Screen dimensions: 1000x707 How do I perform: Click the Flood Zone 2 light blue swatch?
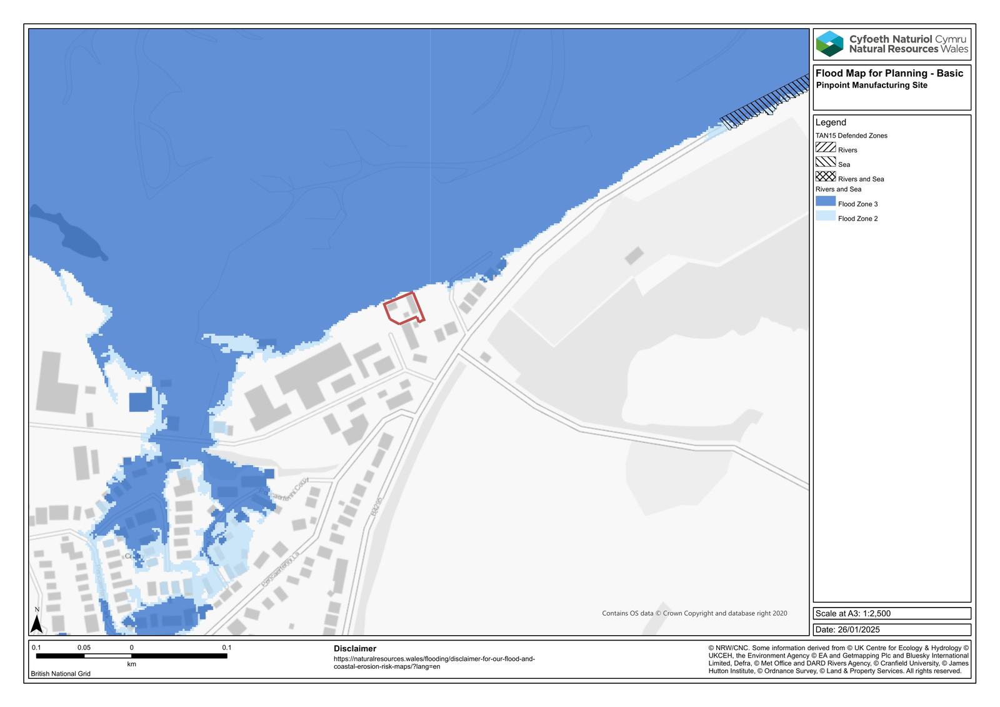pyautogui.click(x=825, y=216)
